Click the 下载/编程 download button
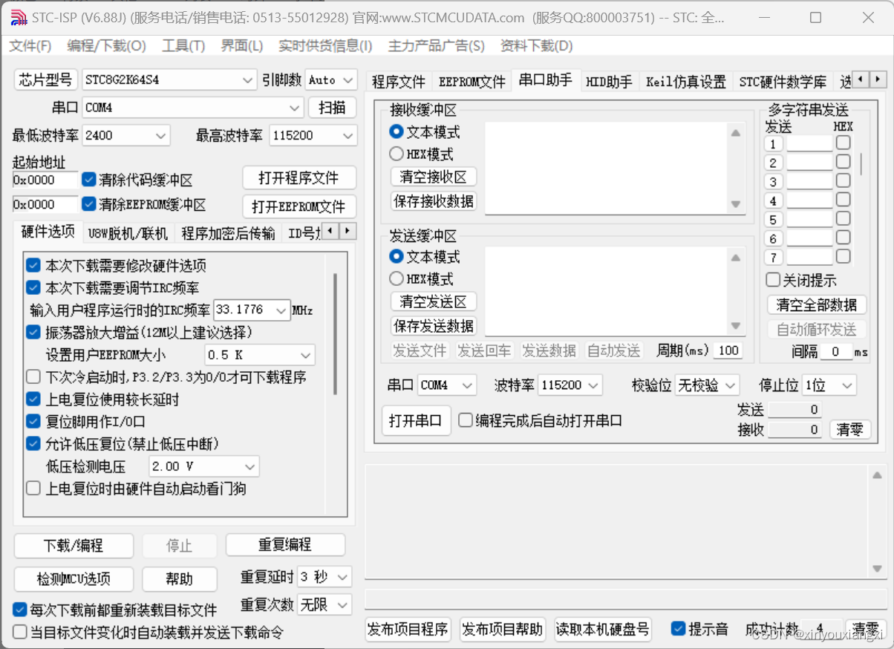This screenshot has width=894, height=649. (73, 544)
